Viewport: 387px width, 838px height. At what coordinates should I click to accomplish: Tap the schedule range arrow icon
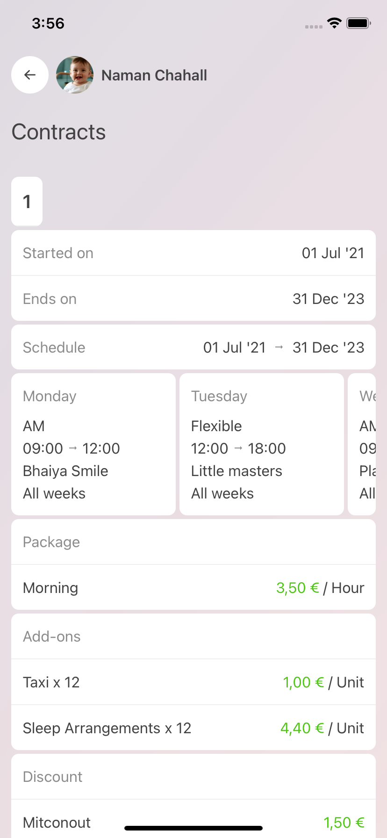[x=279, y=347]
